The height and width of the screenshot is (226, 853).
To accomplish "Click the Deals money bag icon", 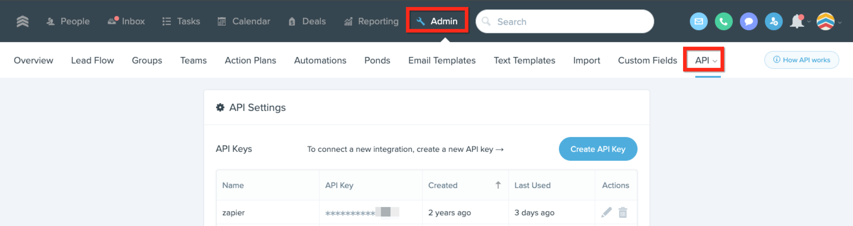I will click(x=292, y=21).
